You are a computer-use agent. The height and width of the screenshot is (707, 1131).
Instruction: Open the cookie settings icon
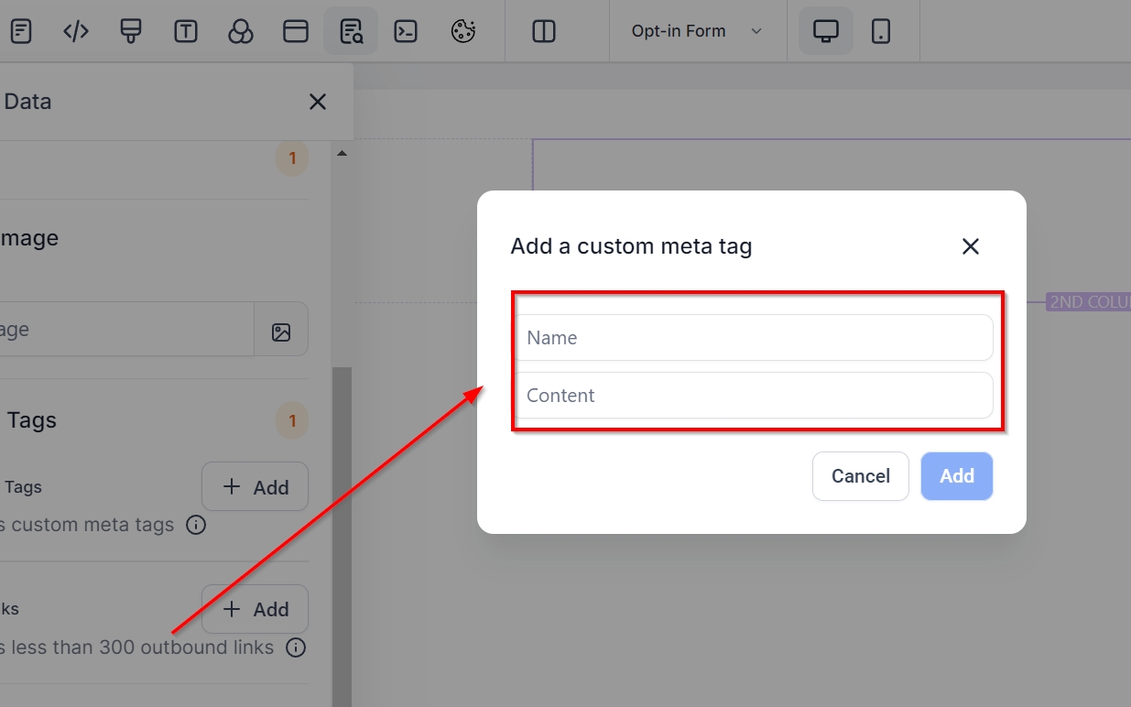click(x=463, y=31)
